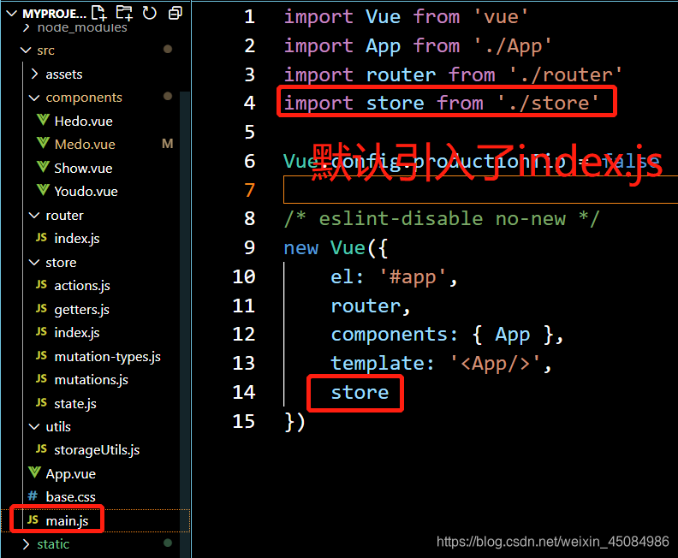Click the JS icon of store index.js
This screenshot has width=678, height=558.
pos(41,331)
